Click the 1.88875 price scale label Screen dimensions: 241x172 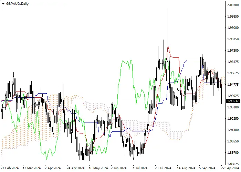[x=233, y=164]
